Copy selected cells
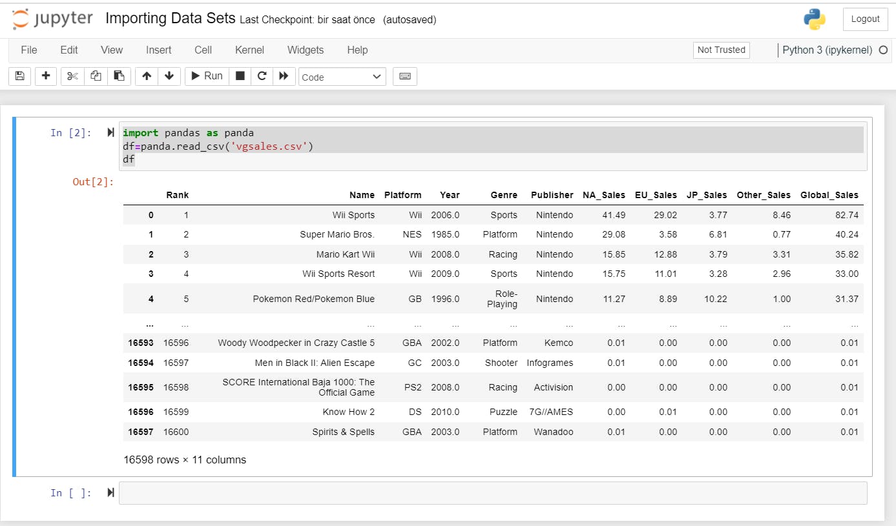Screen dimensions: 896x526 [x=96, y=76]
